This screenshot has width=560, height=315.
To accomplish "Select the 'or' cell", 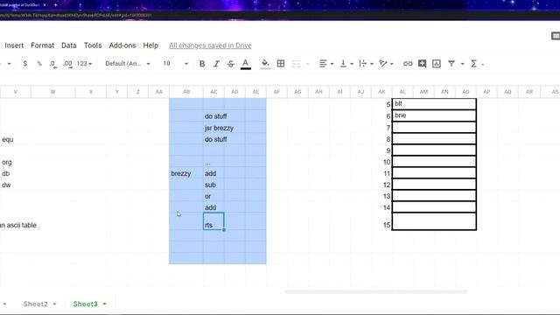I will 213,196.
